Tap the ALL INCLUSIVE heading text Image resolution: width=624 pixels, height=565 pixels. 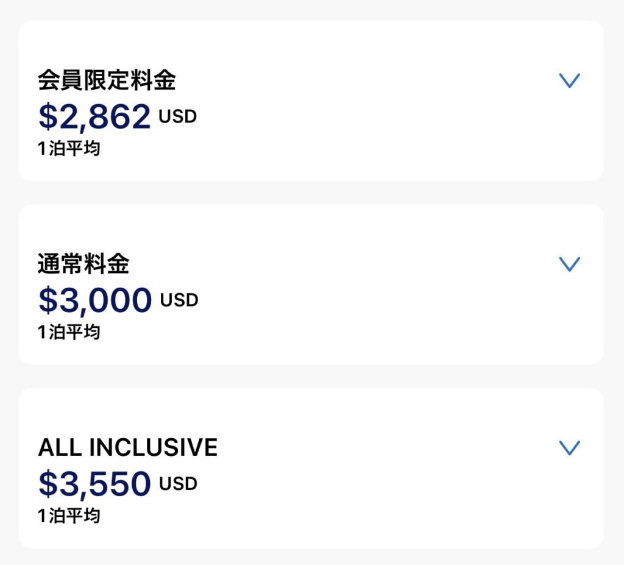pyautogui.click(x=127, y=448)
